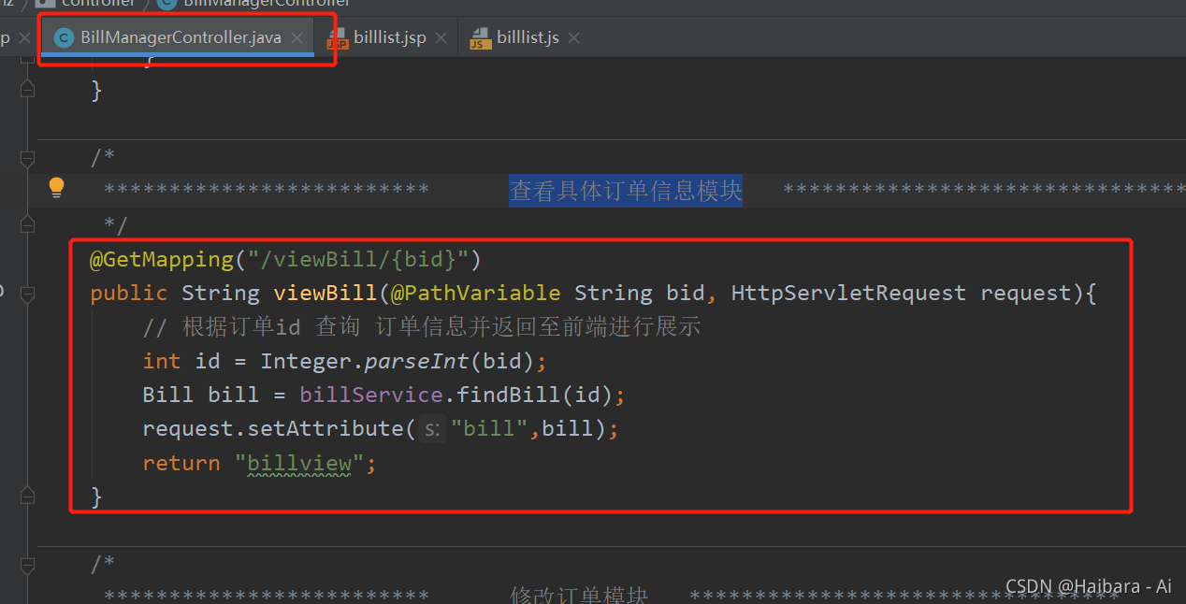Click the "/viewBill/{bid}" mapping string
Viewport: 1186px width, 604px height.
(357, 259)
